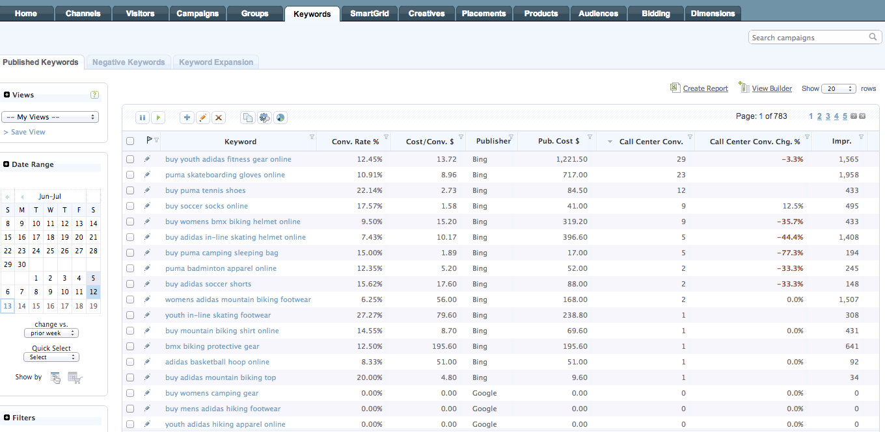
Task: Edit 'buy youth adidas fitness gear online' pencil icon
Action: click(x=147, y=159)
